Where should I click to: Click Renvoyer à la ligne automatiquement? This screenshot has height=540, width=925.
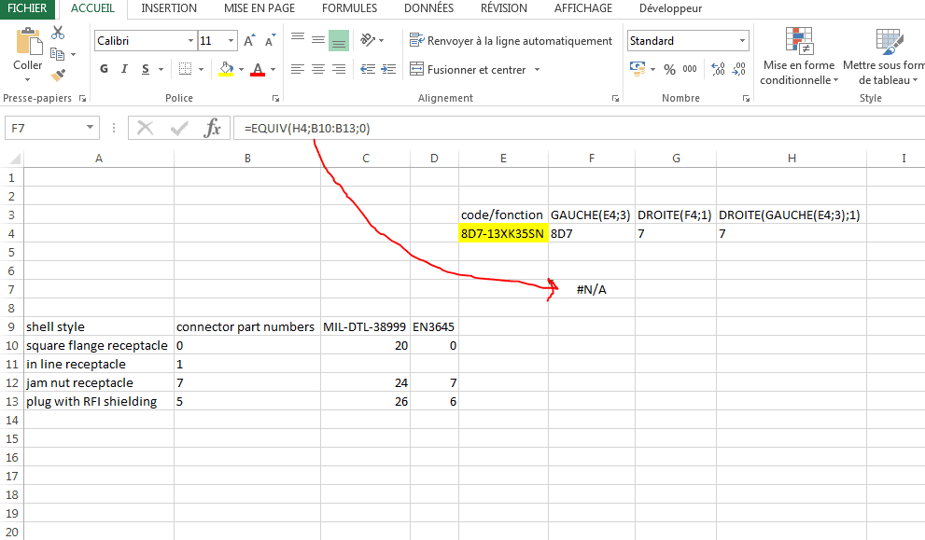coord(512,41)
